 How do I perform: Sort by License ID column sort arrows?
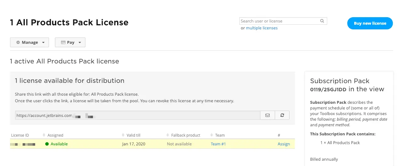44,135
